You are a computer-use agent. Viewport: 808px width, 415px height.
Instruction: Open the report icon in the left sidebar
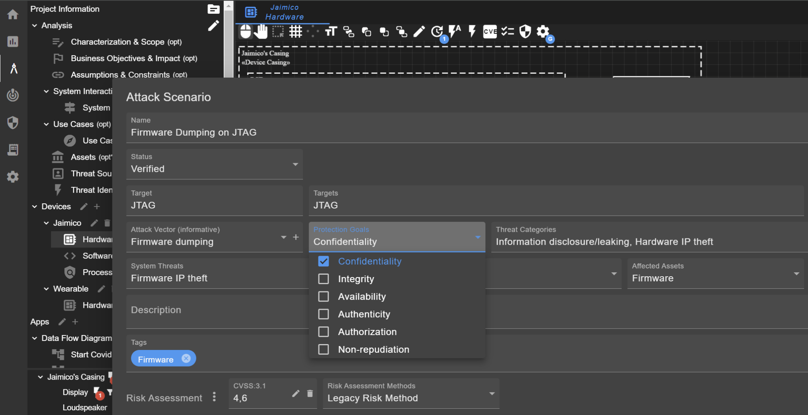click(x=13, y=149)
